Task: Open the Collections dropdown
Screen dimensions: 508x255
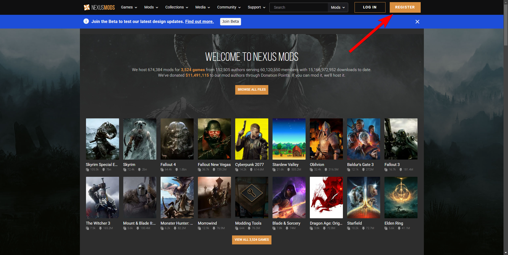Action: pos(177,7)
